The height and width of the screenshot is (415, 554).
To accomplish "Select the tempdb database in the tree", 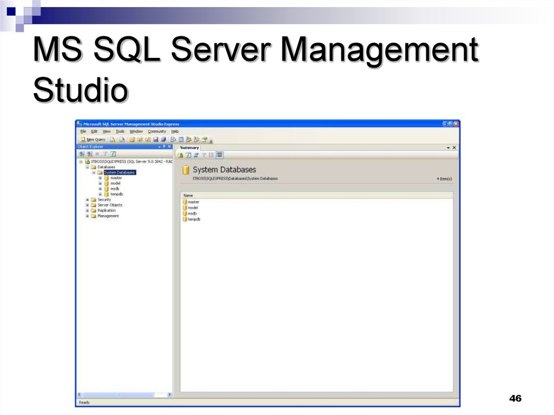I will click(117, 194).
